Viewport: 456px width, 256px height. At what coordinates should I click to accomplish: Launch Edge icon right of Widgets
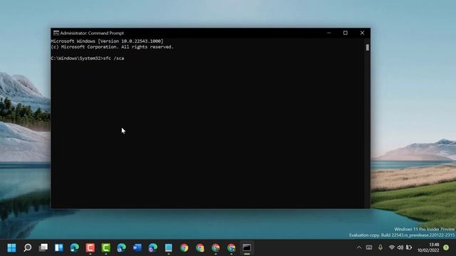[74, 247]
